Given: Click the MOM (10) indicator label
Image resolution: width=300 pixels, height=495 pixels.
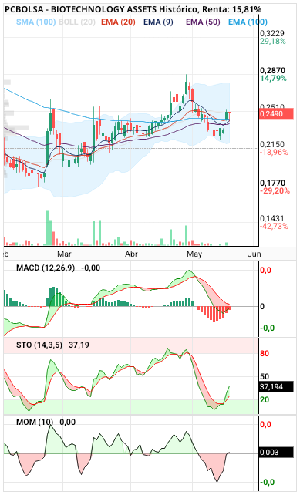Looking at the screenshot, I should coord(35,422).
